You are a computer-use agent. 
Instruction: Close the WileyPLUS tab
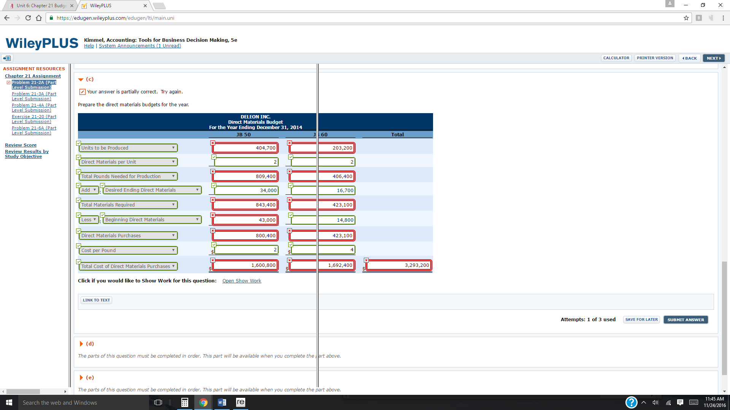point(145,6)
